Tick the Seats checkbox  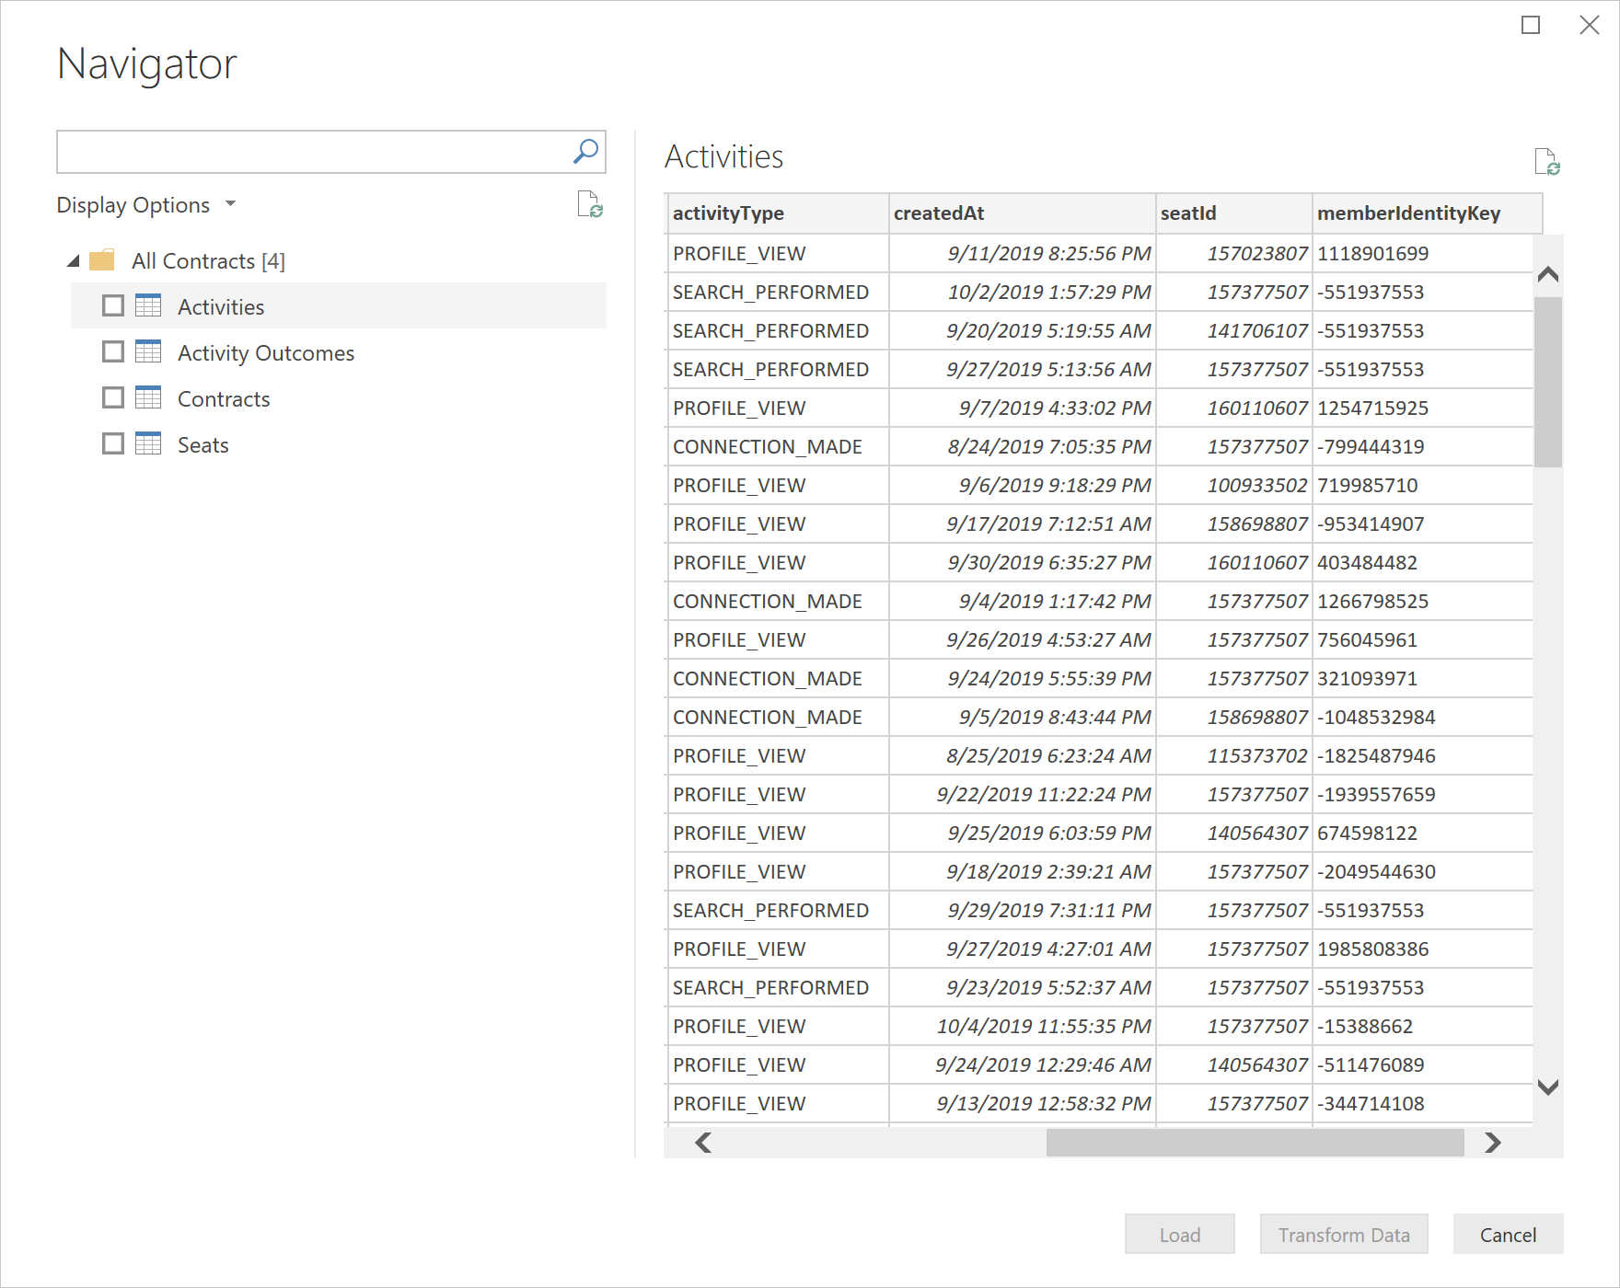pos(113,444)
